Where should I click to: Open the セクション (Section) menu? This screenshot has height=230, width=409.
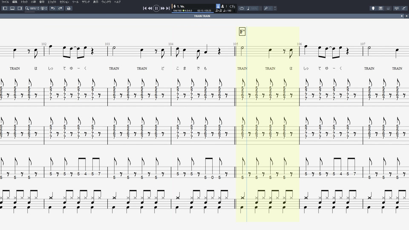pyautogui.click(x=64, y=2)
